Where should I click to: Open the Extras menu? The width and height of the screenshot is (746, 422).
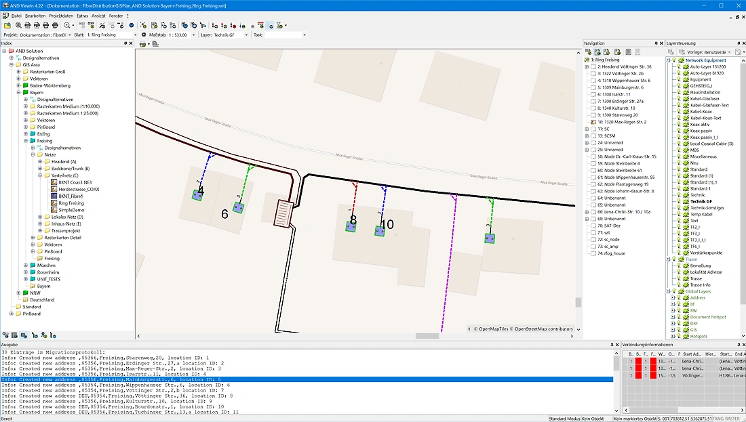[x=82, y=16]
